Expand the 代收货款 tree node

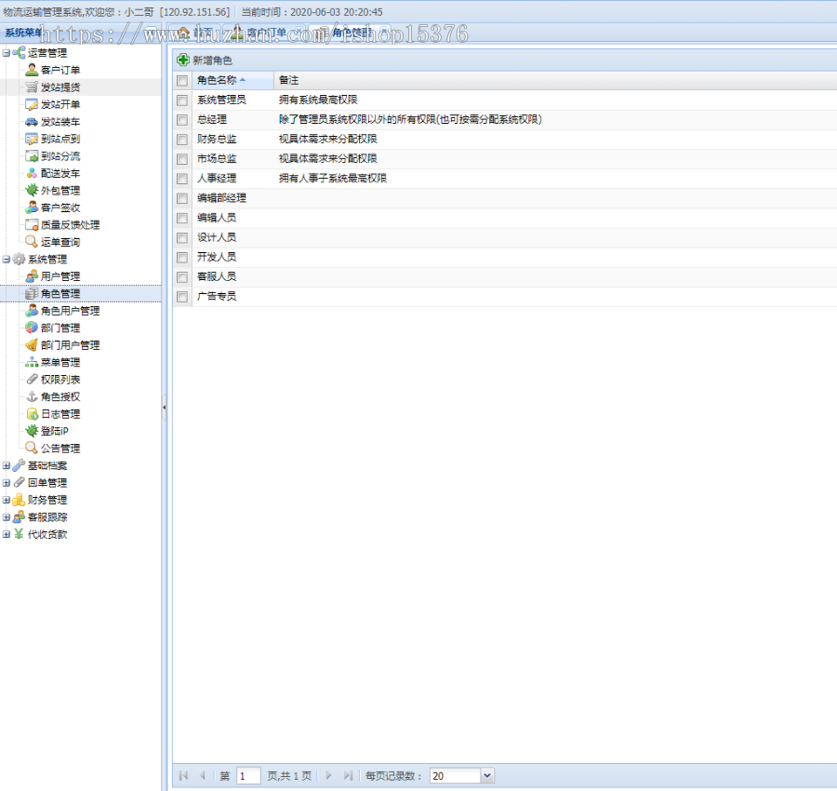7,534
